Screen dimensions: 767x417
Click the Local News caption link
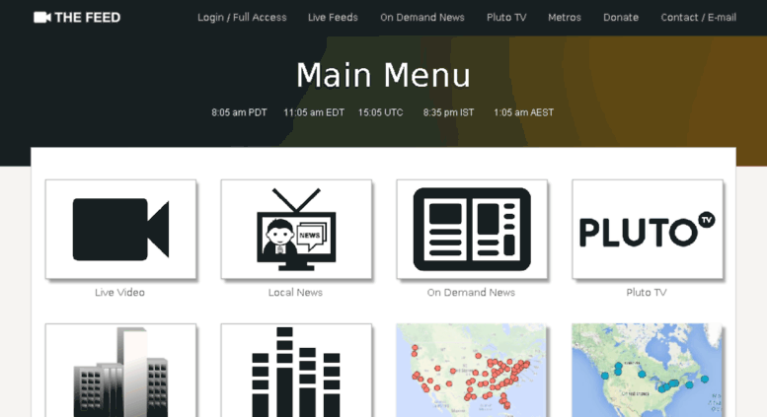(x=295, y=293)
